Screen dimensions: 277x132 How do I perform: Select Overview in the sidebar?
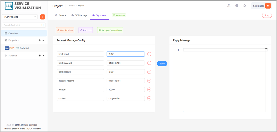(x=24, y=33)
